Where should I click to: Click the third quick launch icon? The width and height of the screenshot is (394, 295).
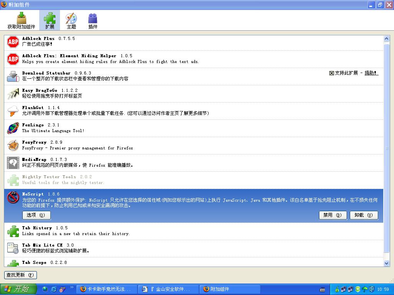coord(62,289)
